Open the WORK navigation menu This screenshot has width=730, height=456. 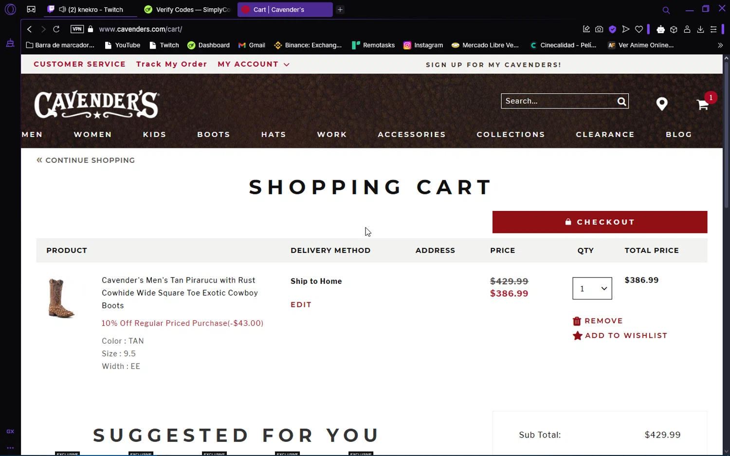[x=332, y=135]
